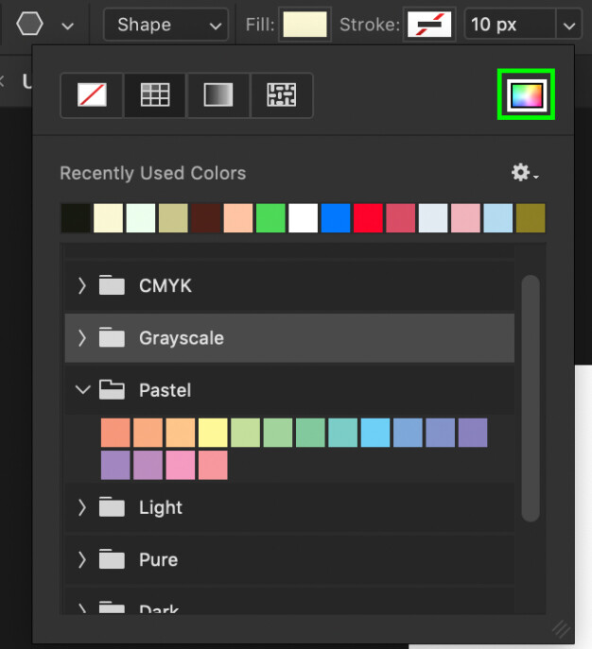The height and width of the screenshot is (649, 592).
Task: Click the hexagon polygon tool icon
Action: tap(30, 24)
